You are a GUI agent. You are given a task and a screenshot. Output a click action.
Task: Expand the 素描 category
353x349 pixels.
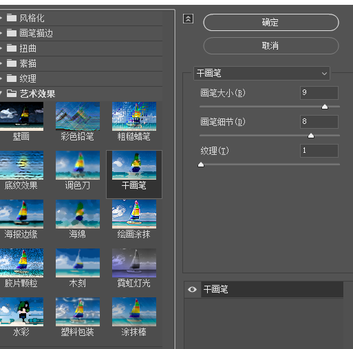click(1, 63)
